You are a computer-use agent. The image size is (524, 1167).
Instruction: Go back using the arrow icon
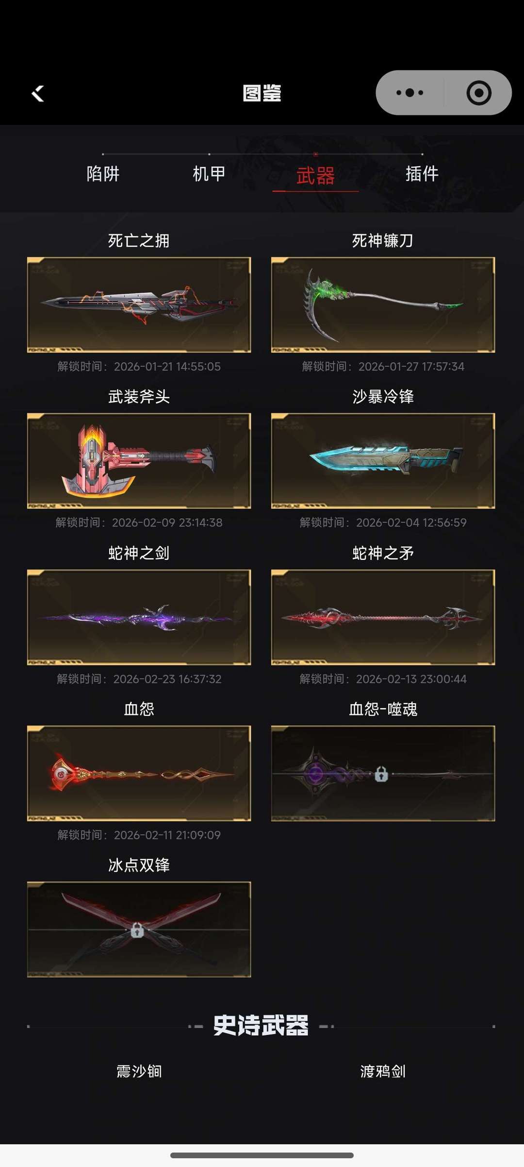38,93
